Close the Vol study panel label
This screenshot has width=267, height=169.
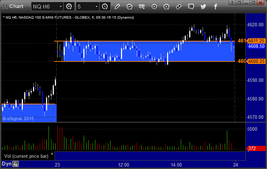[52, 154]
